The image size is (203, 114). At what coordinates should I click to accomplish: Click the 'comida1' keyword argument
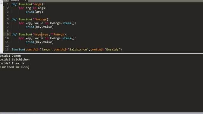click(x=32, y=49)
